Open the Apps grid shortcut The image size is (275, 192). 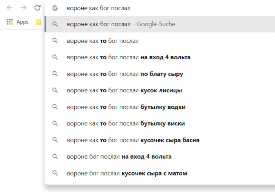pos(10,22)
